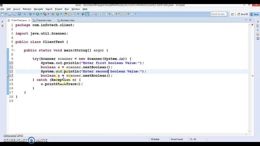Open the File menu

(x=2, y=9)
